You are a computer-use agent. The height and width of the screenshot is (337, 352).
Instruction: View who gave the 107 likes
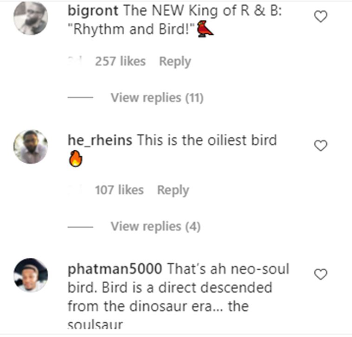coord(119,190)
